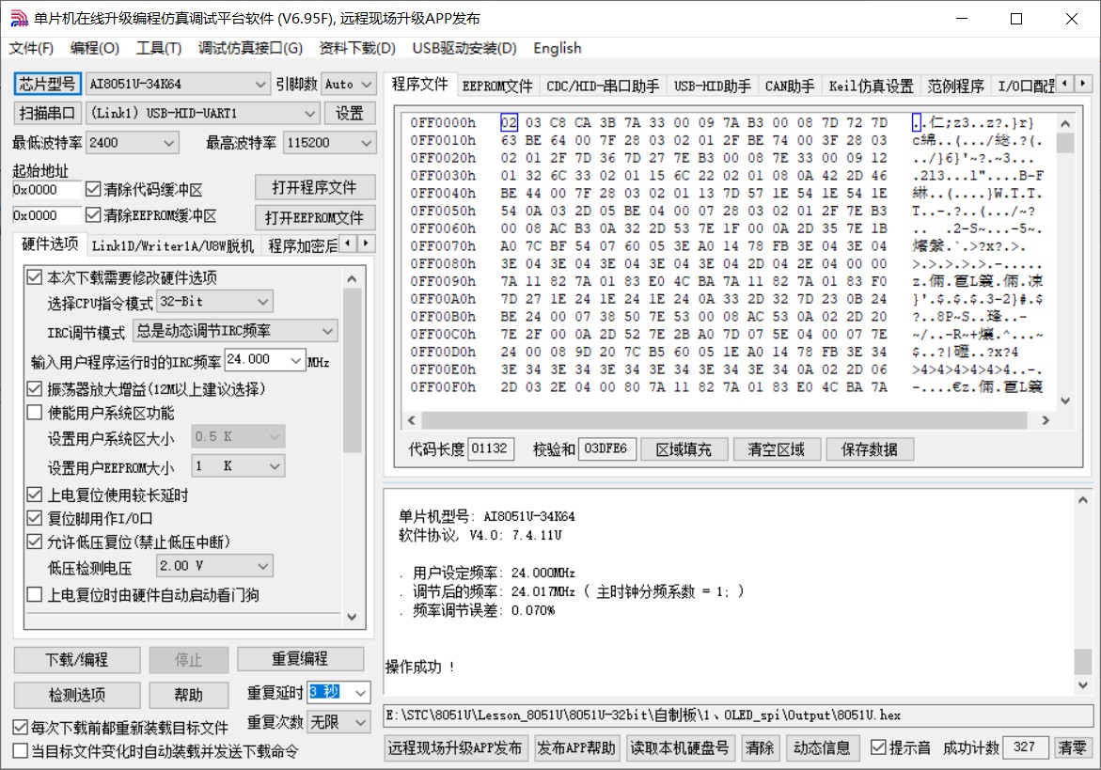Click 打开程序文件 button
This screenshot has height=770, width=1101.
[315, 187]
